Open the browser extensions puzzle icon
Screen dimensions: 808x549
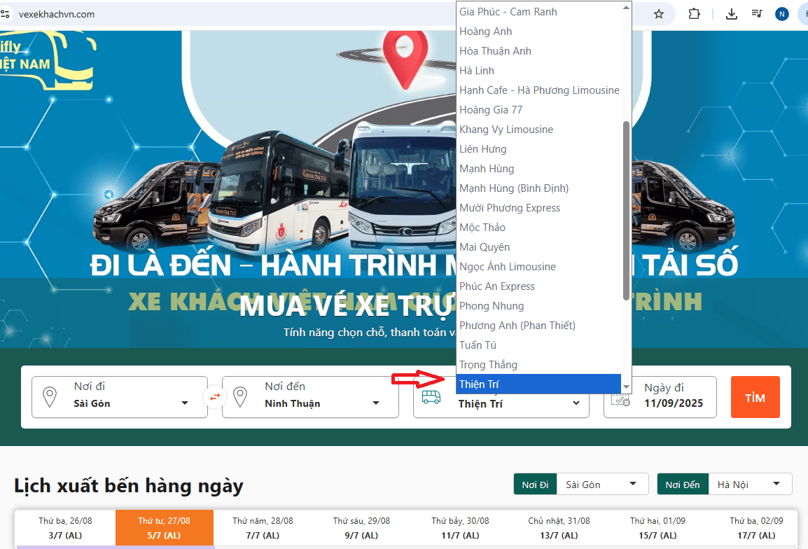[x=694, y=14]
